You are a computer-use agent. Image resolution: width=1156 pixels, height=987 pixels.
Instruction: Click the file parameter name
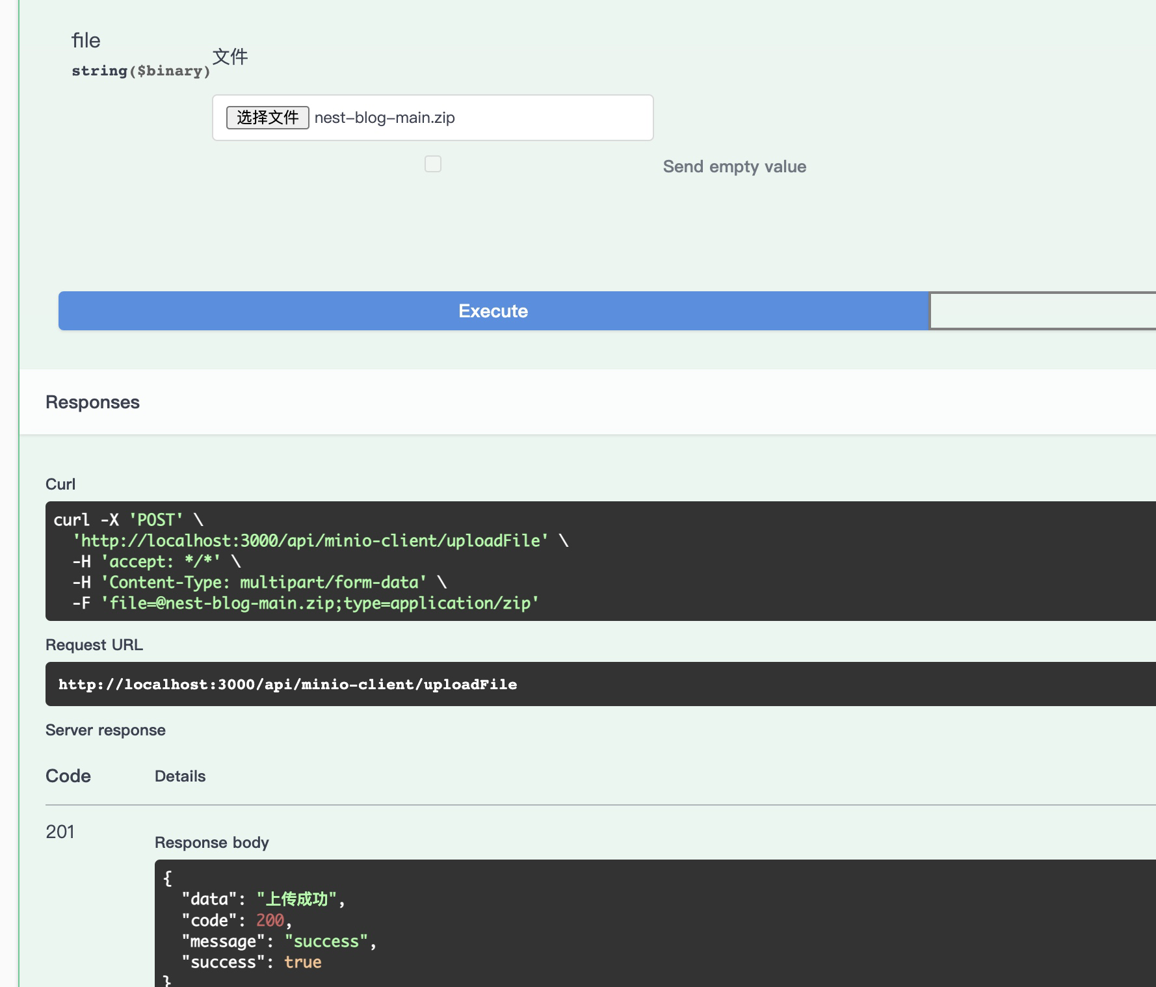[86, 40]
